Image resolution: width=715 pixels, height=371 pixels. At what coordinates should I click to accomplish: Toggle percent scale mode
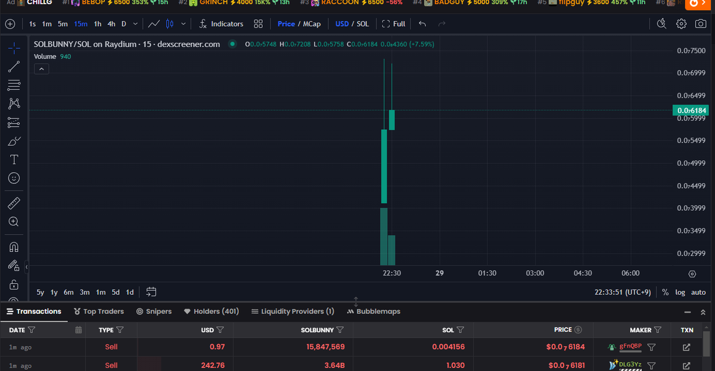click(665, 292)
